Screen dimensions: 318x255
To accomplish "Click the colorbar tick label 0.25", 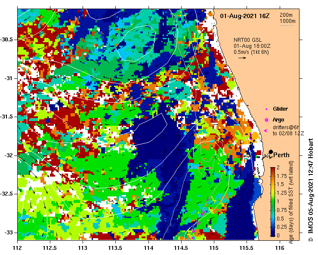I will pos(282,227).
